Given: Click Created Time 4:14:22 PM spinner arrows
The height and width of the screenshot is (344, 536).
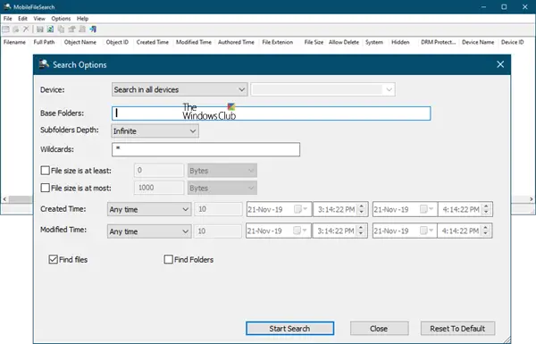Looking at the screenshot, I should tap(486, 209).
